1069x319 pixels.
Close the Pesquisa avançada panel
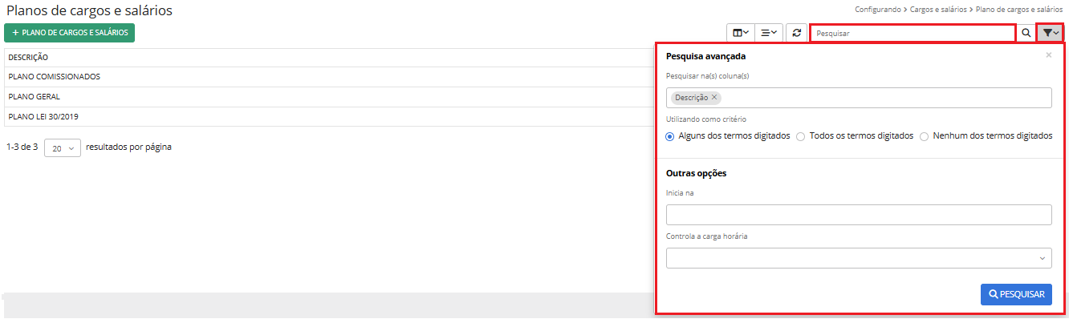coord(1048,55)
